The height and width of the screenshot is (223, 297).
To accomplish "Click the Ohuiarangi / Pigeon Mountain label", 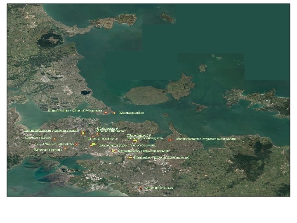I will click(206, 139).
